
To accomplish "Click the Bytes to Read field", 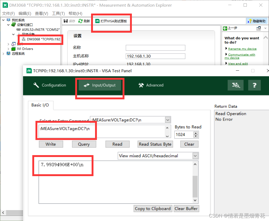I will coord(184,135).
